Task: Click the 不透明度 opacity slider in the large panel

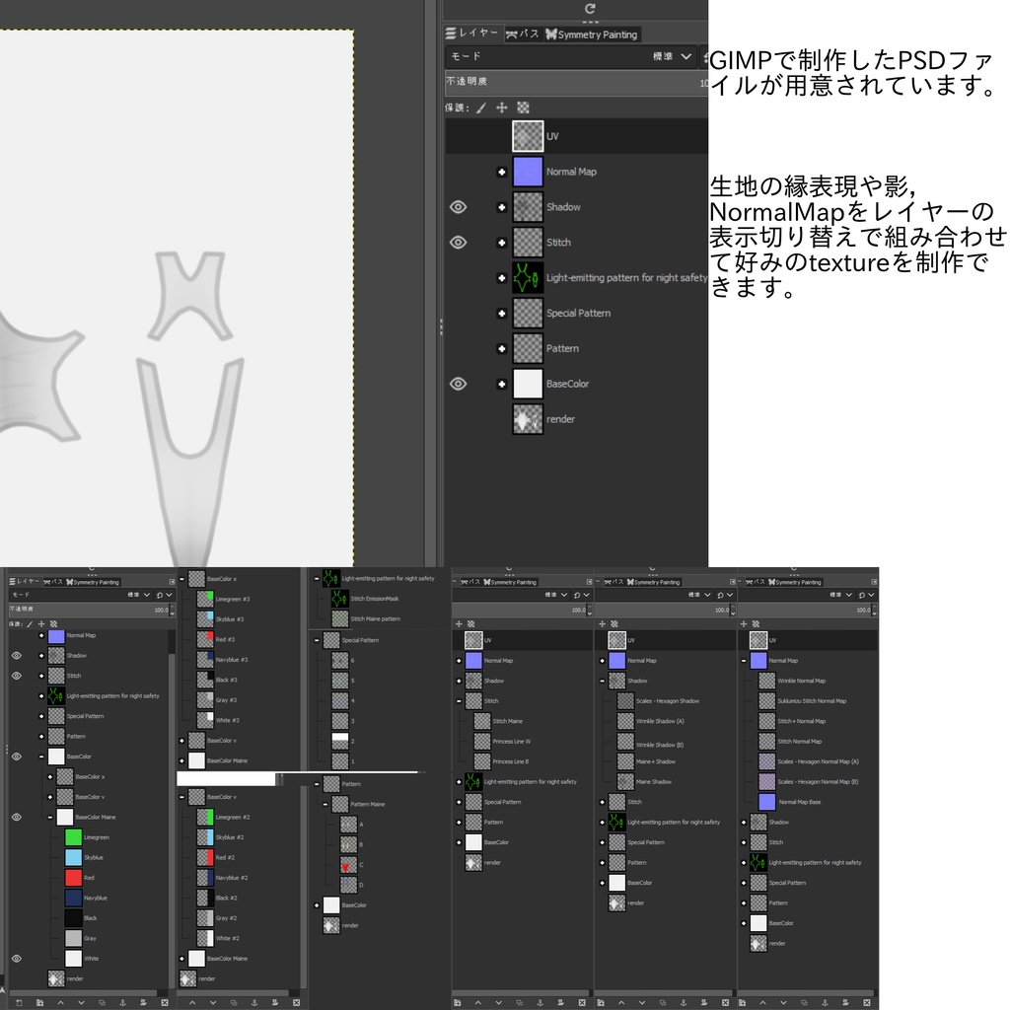Action: pos(576,82)
